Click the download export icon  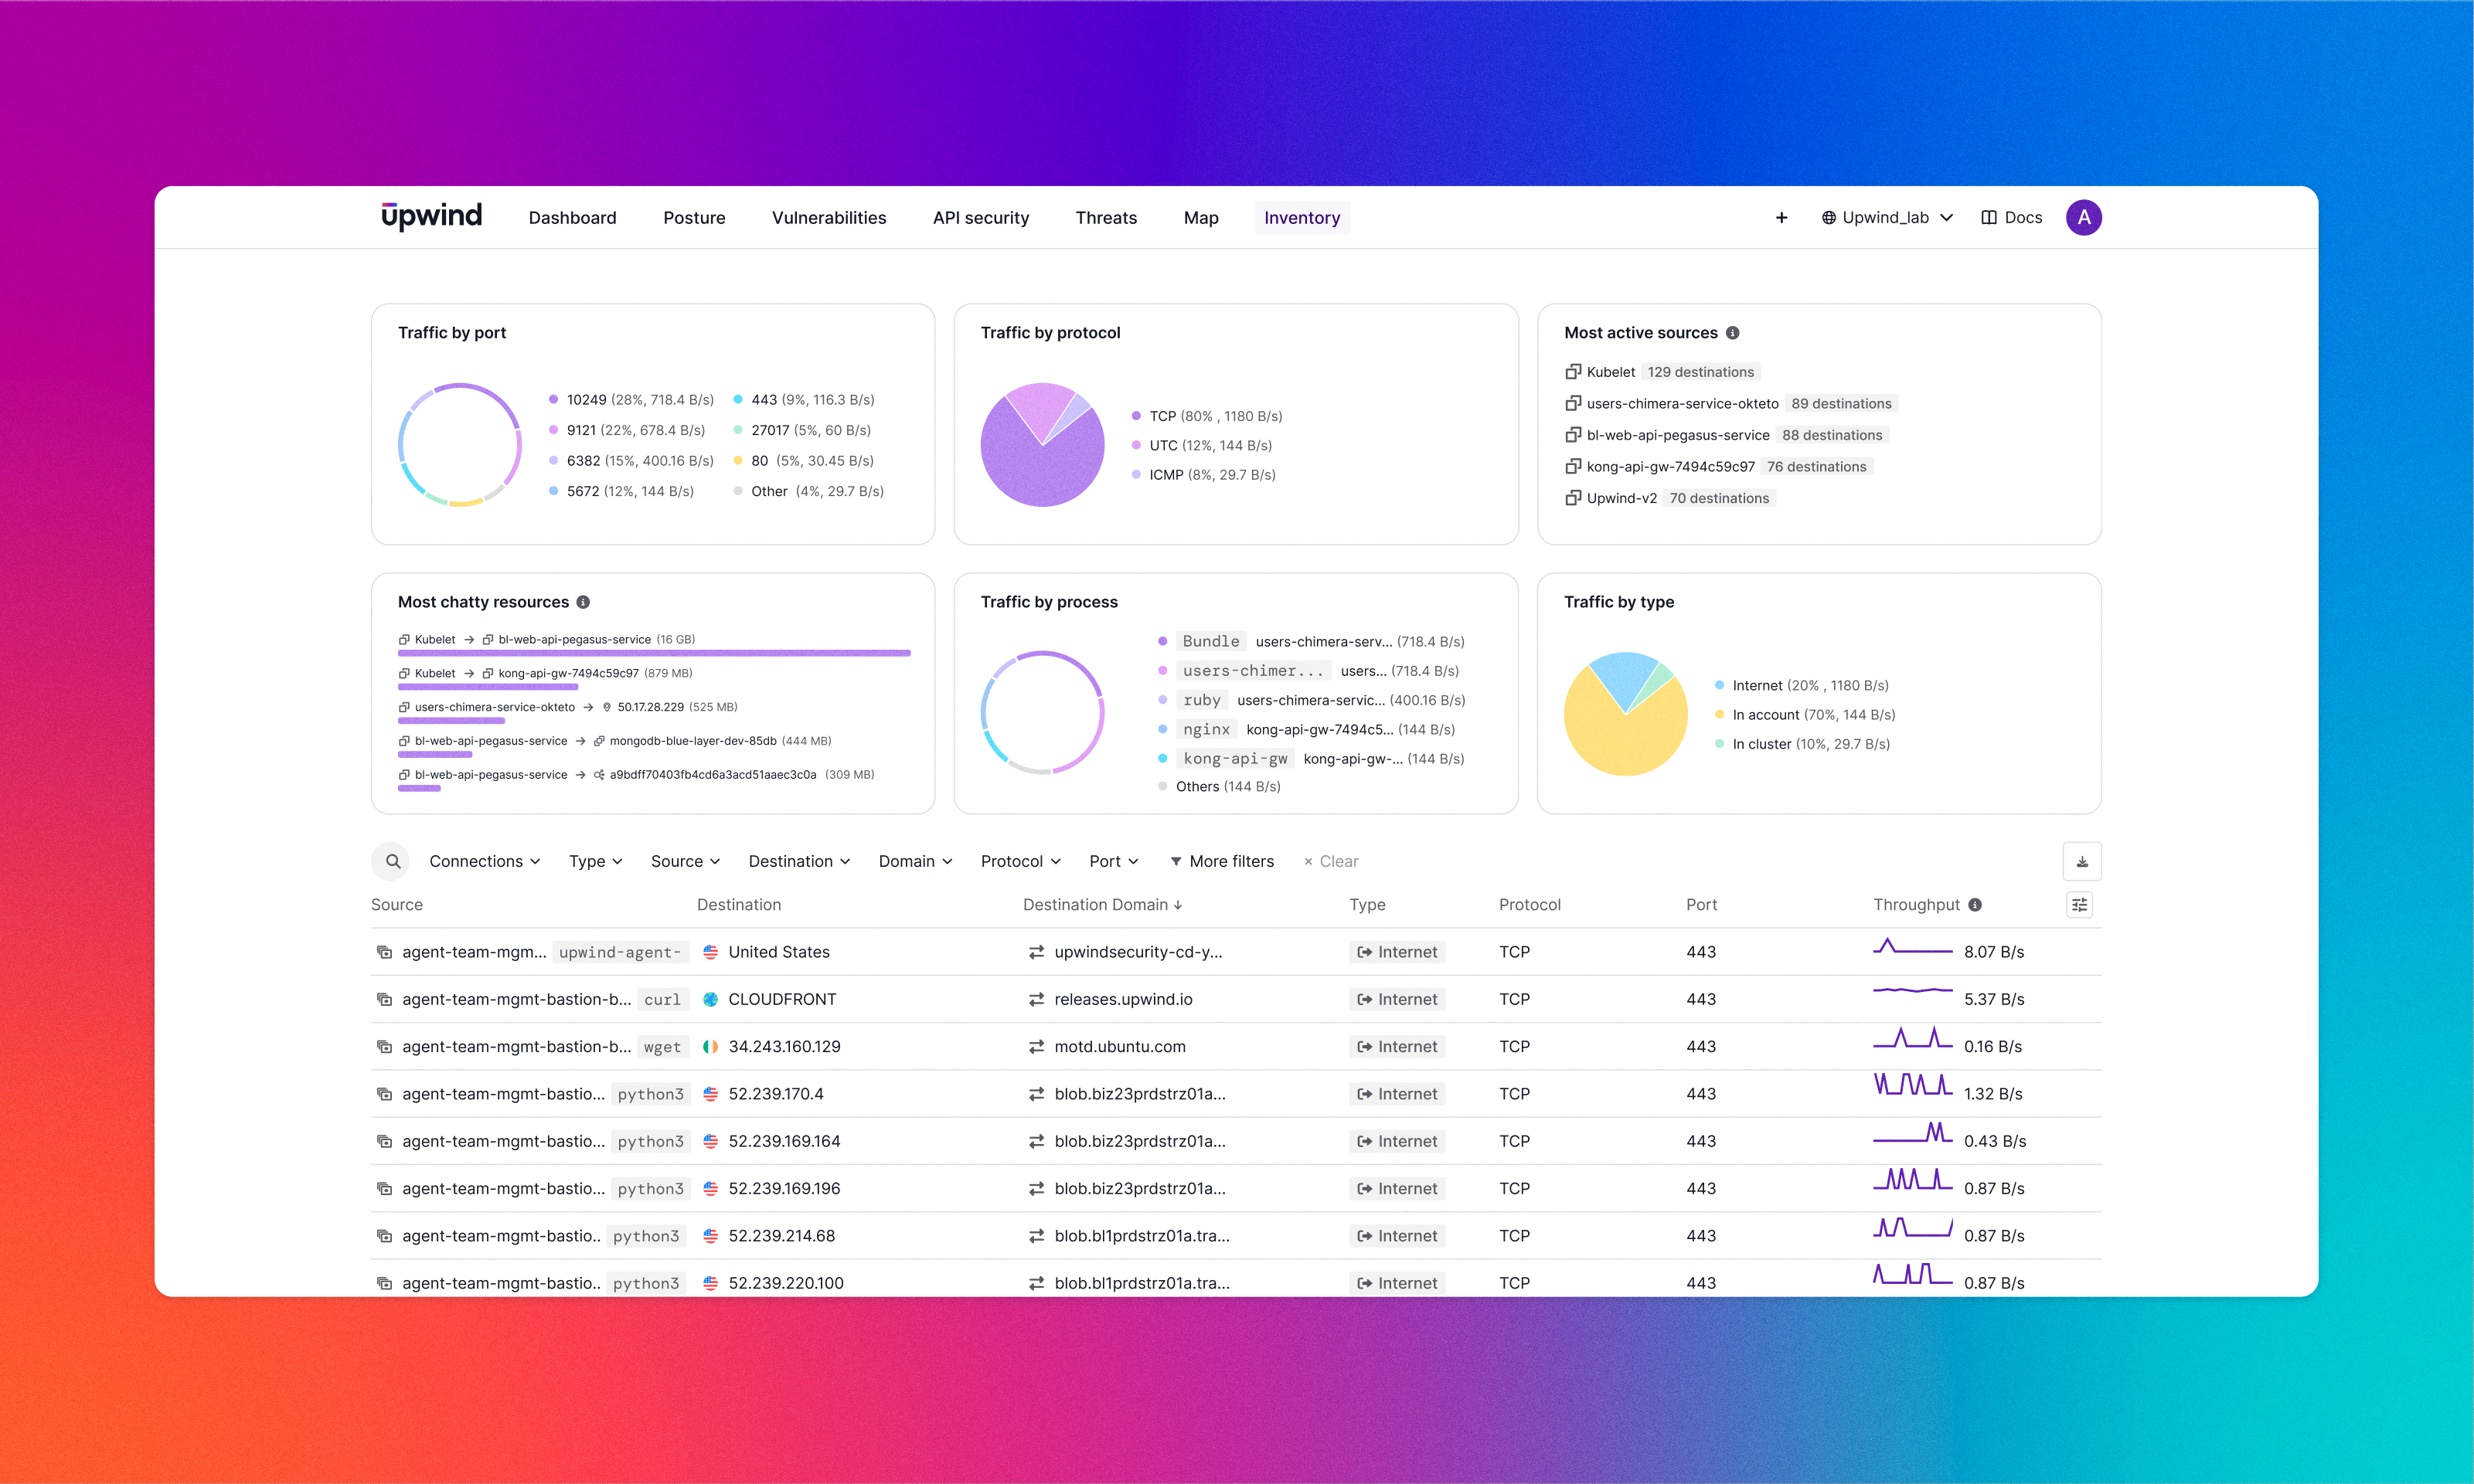pos(2081,861)
